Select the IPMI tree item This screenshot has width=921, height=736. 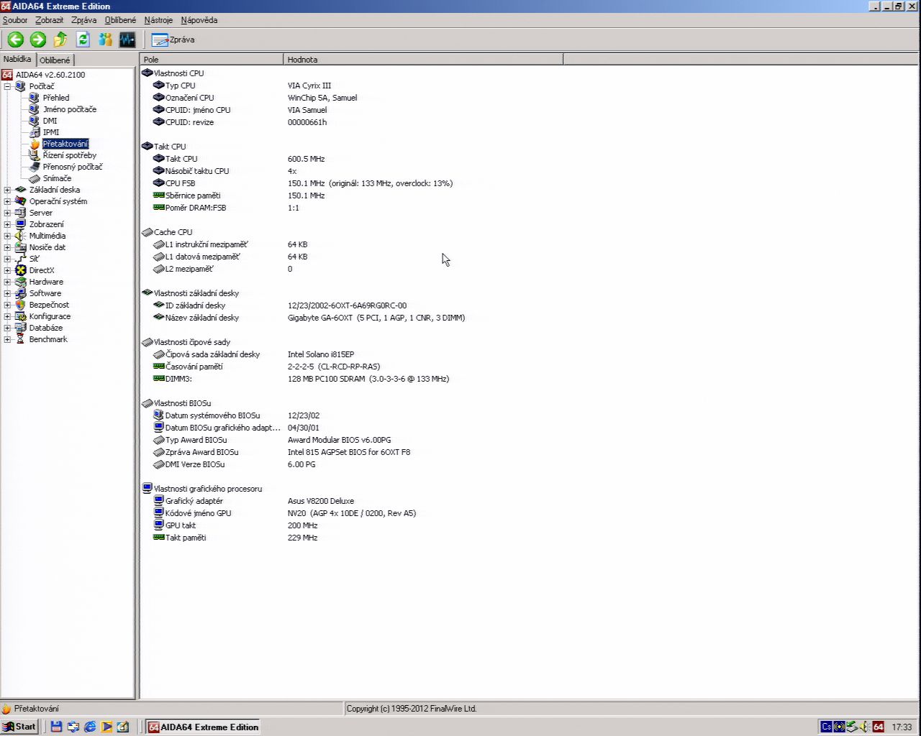point(51,132)
